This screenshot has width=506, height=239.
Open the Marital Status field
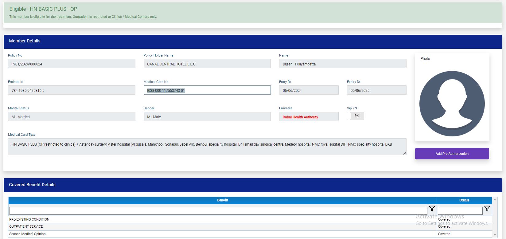[72, 117]
